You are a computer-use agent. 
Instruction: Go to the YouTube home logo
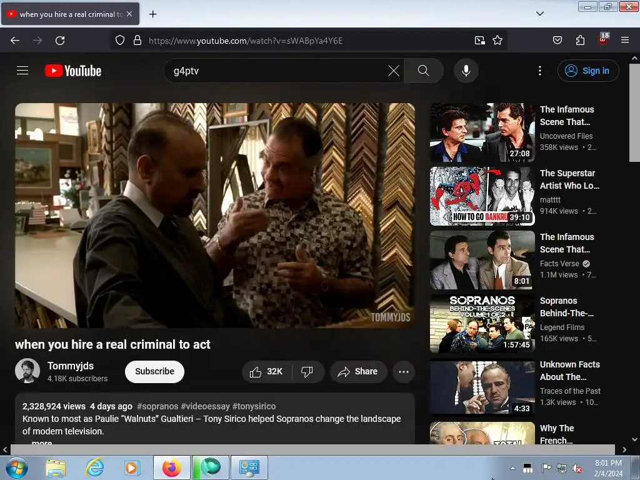pos(73,71)
